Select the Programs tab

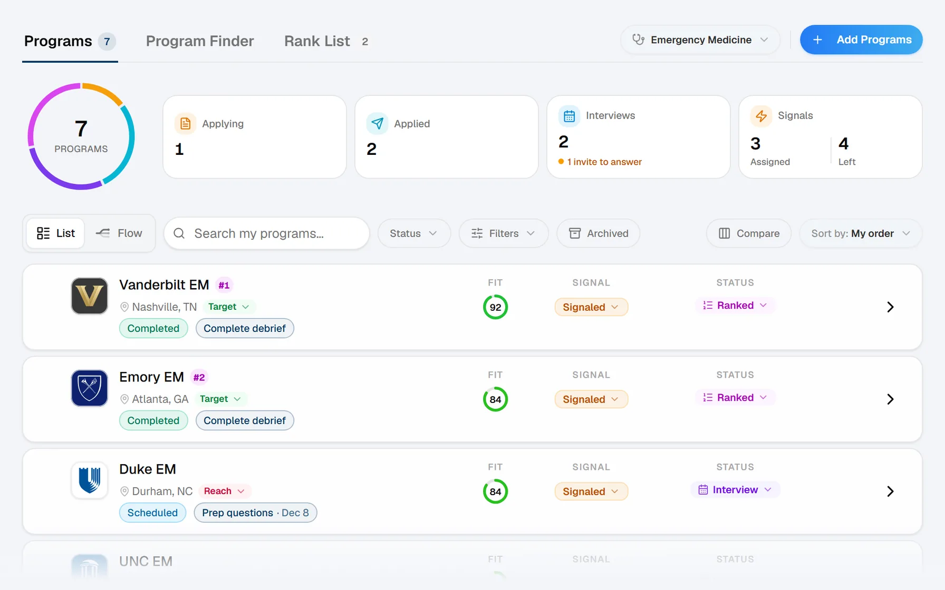click(x=70, y=41)
